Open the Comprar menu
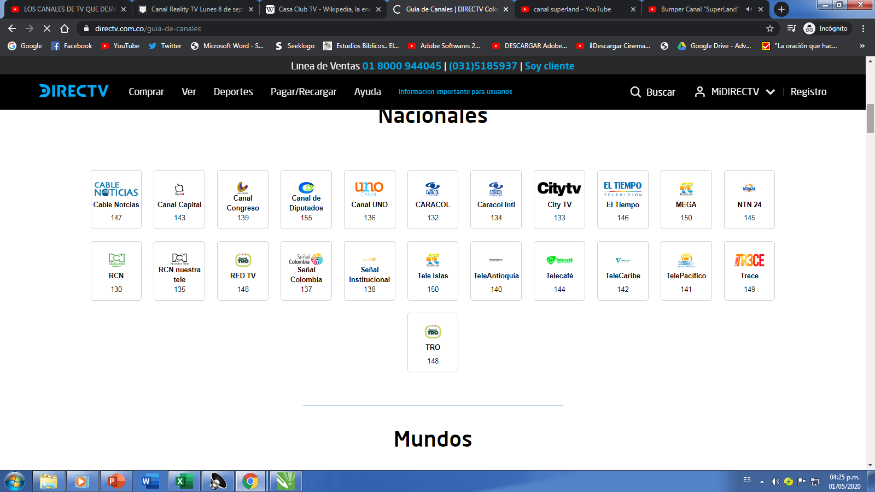Screen dimensions: 875x492 pyautogui.click(x=146, y=92)
